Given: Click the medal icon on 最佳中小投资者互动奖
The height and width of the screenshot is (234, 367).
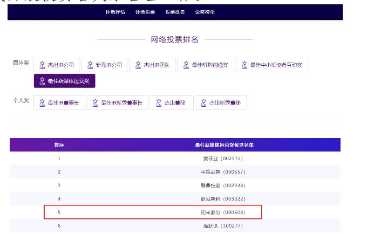Looking at the screenshot, I should (x=244, y=65).
